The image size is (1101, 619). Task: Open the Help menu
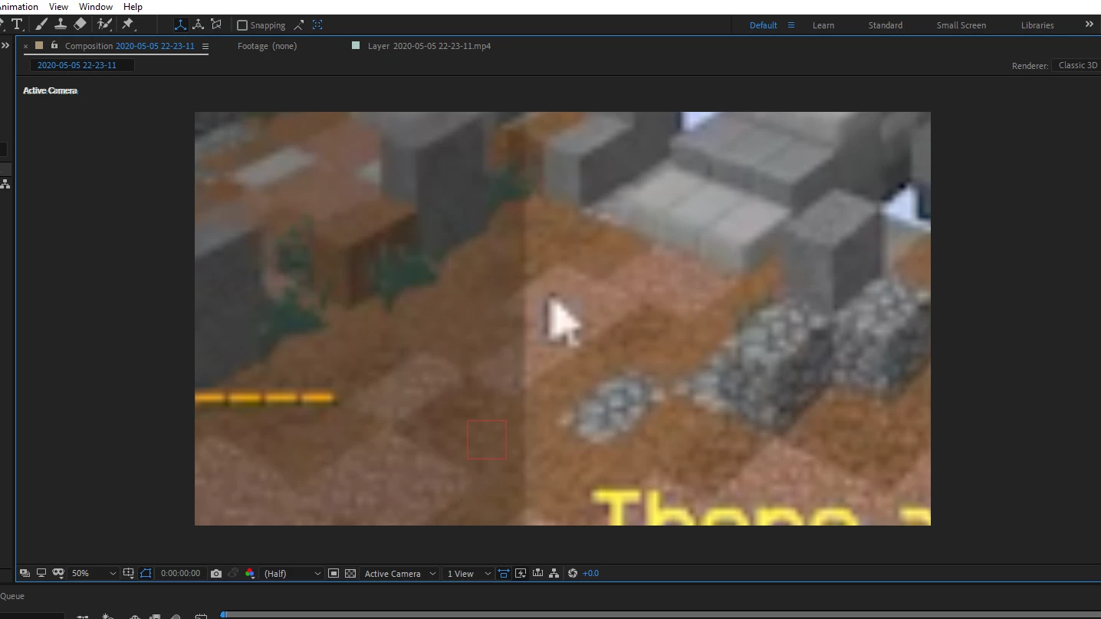[x=133, y=6]
